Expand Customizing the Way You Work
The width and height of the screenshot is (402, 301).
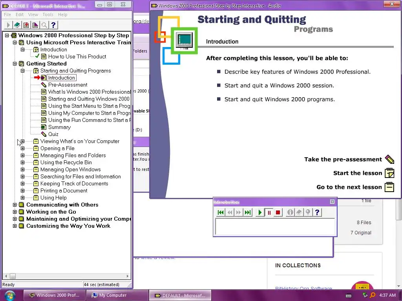click(x=15, y=226)
